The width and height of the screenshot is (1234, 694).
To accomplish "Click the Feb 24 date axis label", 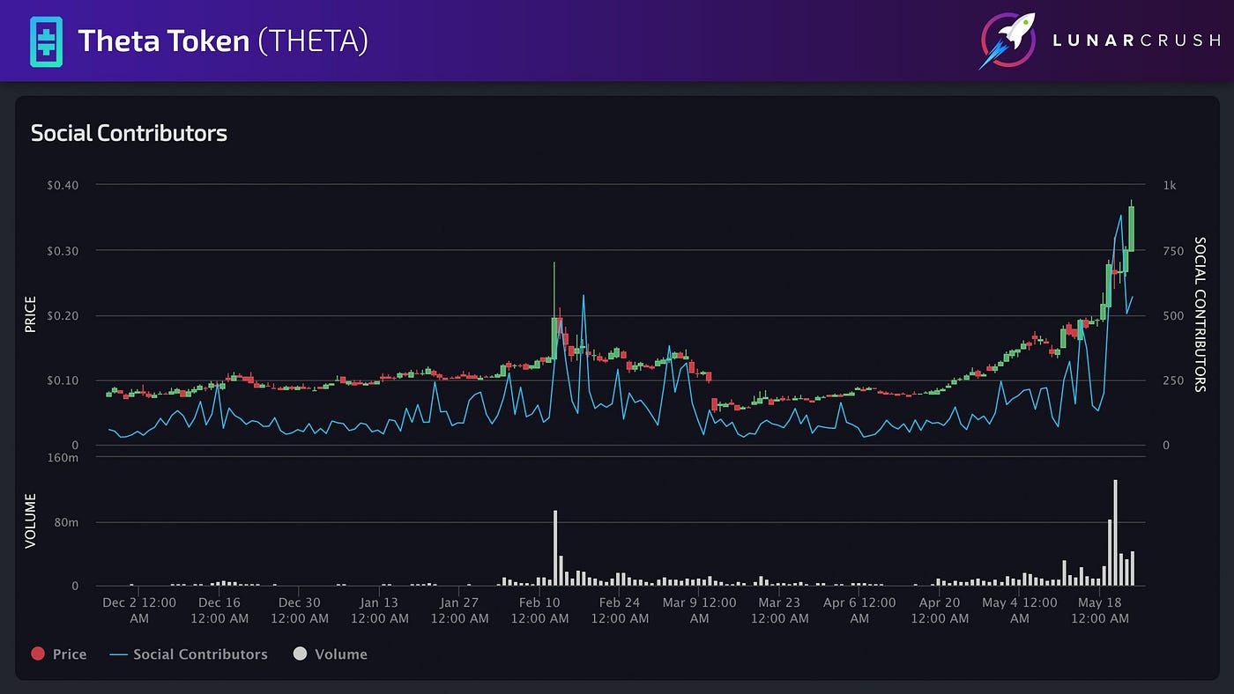I will 620,610.
